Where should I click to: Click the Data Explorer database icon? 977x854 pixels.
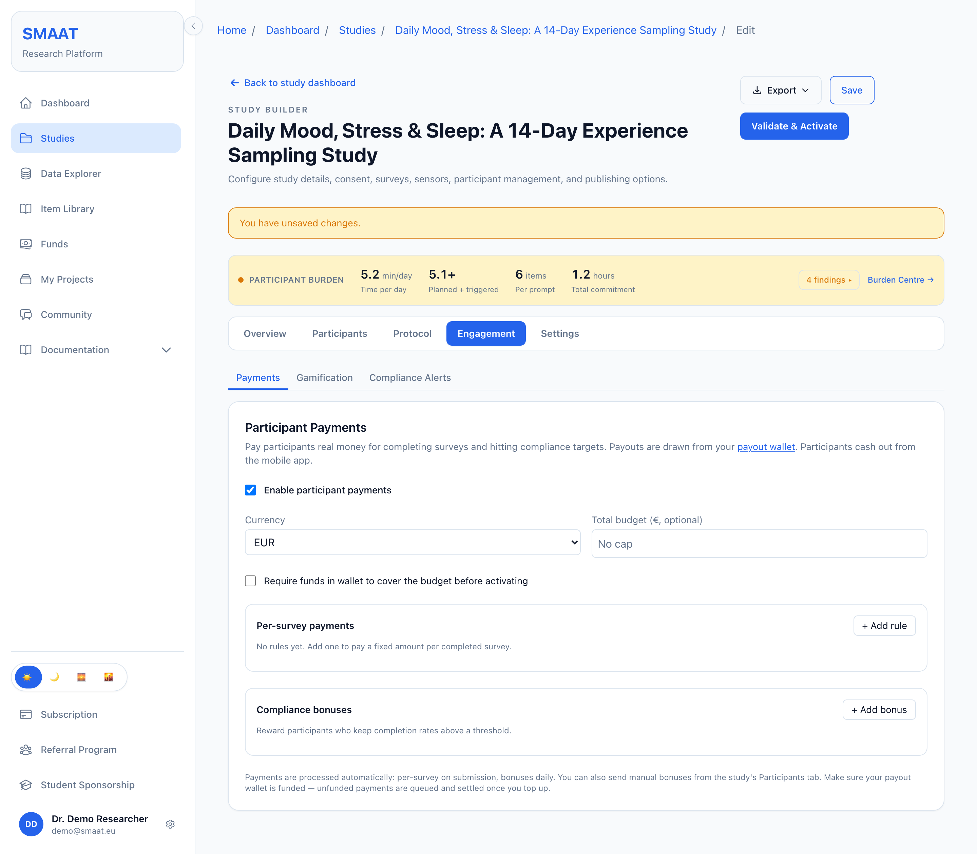click(x=26, y=174)
